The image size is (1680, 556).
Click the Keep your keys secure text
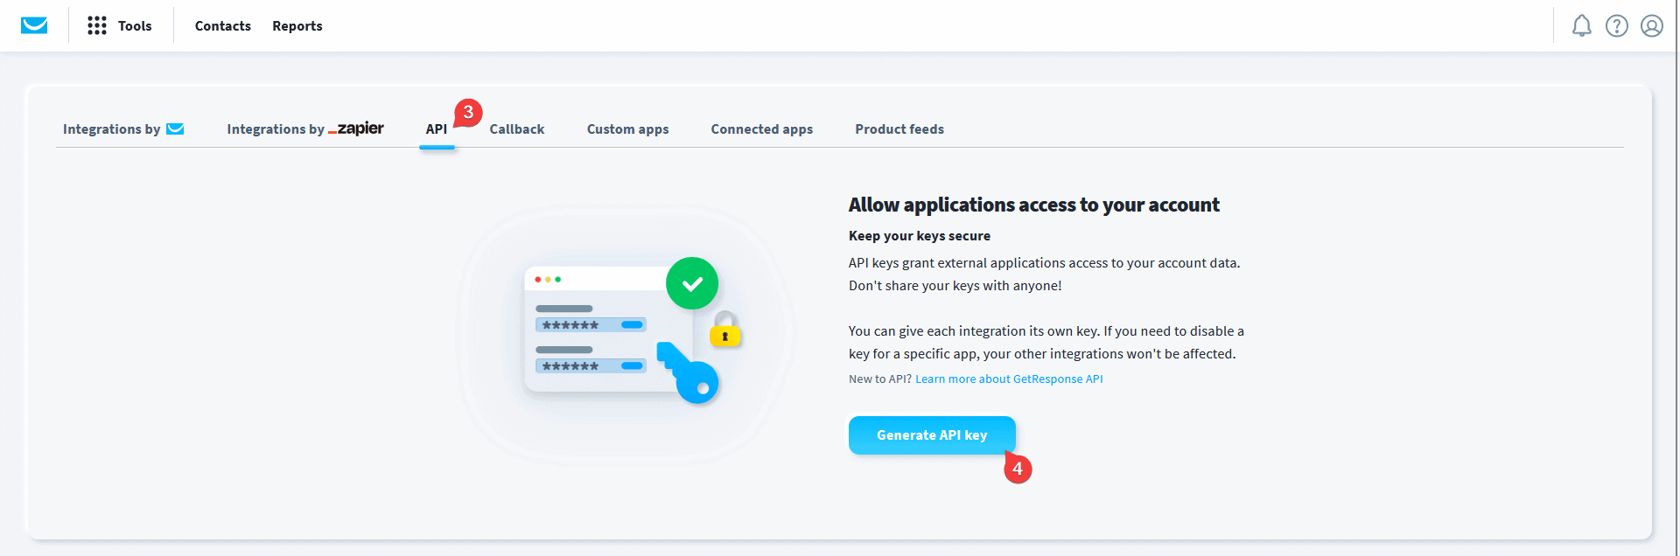(x=920, y=236)
